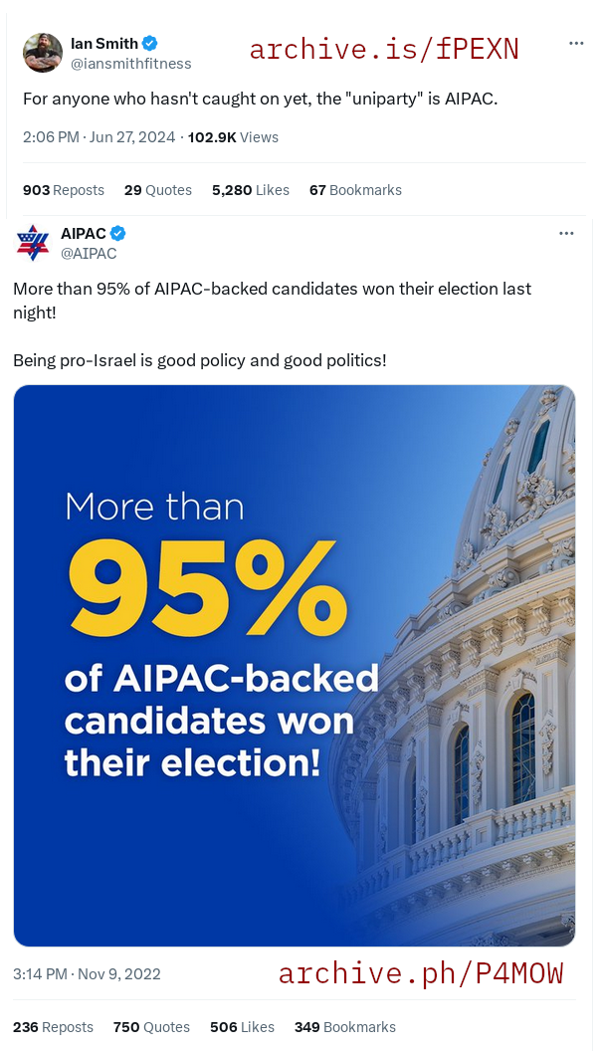Click the AIPAC star logo avatar
601x1051 pixels.
click(x=33, y=242)
